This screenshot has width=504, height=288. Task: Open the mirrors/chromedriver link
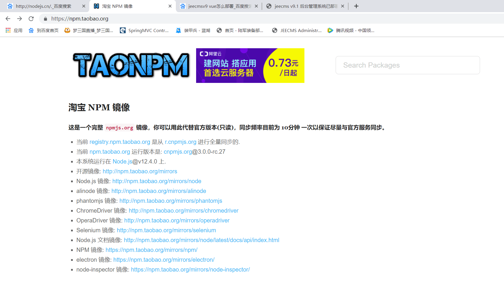(x=184, y=211)
